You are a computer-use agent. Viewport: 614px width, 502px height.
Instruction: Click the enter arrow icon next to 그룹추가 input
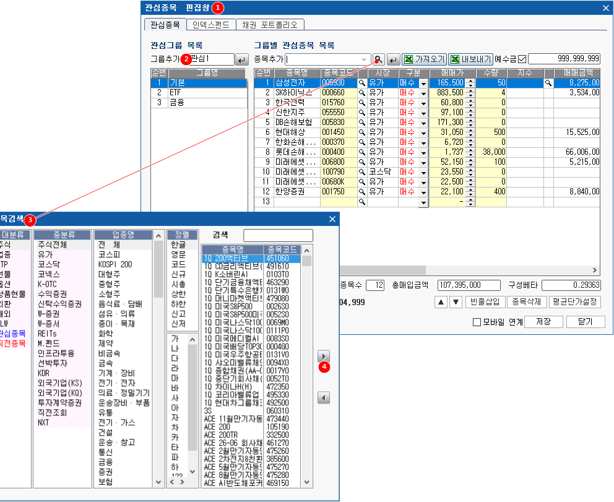point(242,59)
